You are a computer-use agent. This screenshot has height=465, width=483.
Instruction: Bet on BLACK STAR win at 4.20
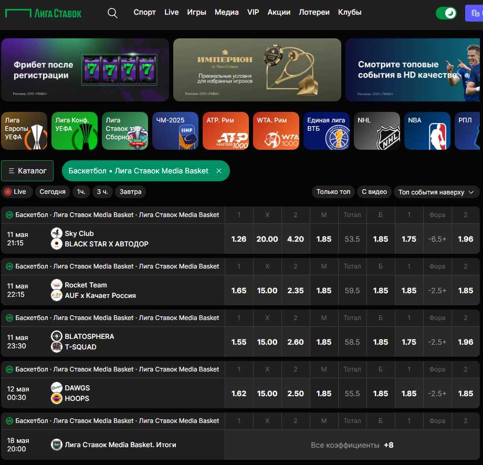[296, 239]
